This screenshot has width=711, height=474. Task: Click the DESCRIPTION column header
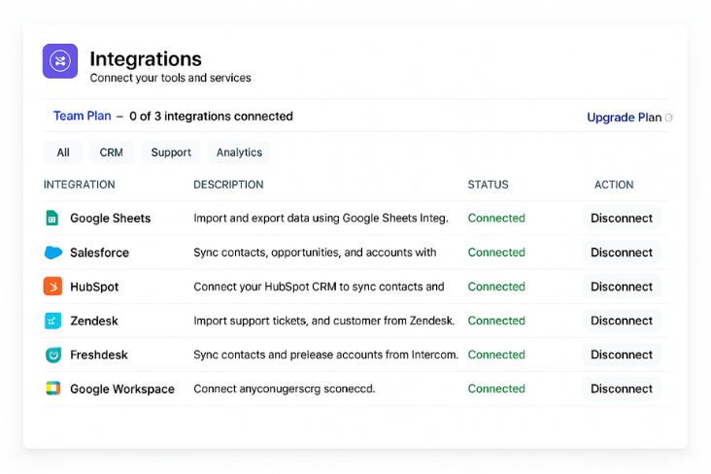228,185
